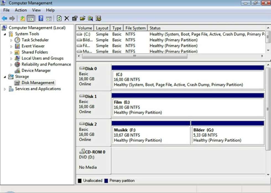Select the Local Users and Groups icon
This screenshot has width=271, height=193.
tap(17, 58)
